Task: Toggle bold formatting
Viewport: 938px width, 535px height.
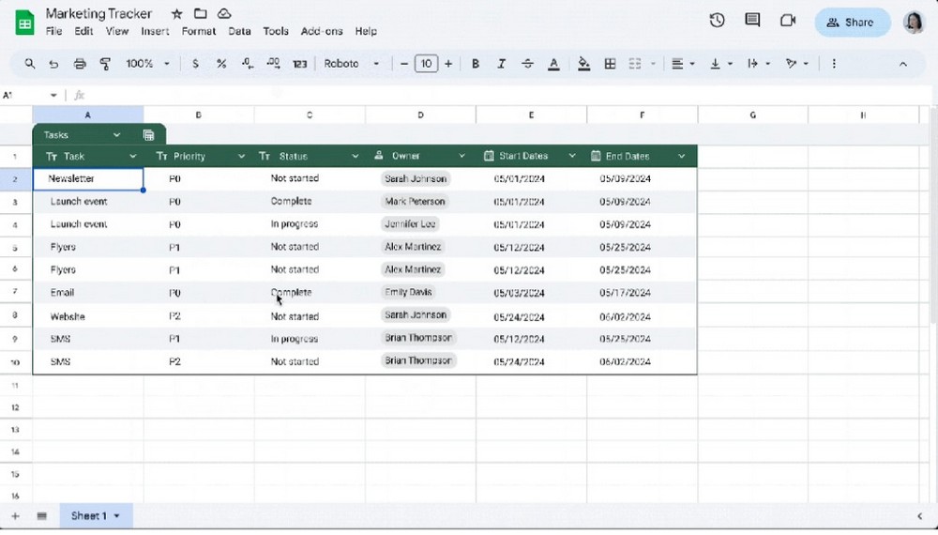Action: (476, 64)
